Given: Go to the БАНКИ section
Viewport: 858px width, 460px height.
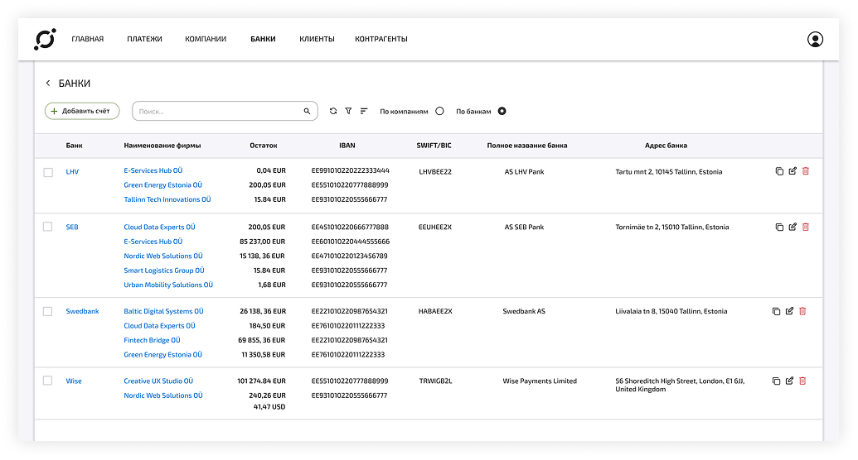Looking at the screenshot, I should click(x=263, y=39).
